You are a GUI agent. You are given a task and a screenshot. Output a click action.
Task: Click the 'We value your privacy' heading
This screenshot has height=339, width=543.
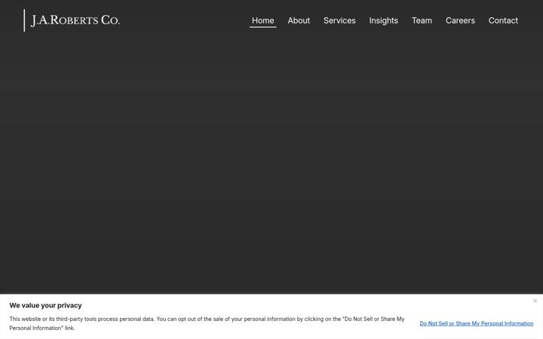pyautogui.click(x=45, y=305)
